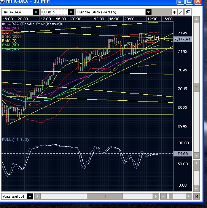Click the 30 min interval input field
The height and width of the screenshot is (208, 207).
click(x=54, y=12)
